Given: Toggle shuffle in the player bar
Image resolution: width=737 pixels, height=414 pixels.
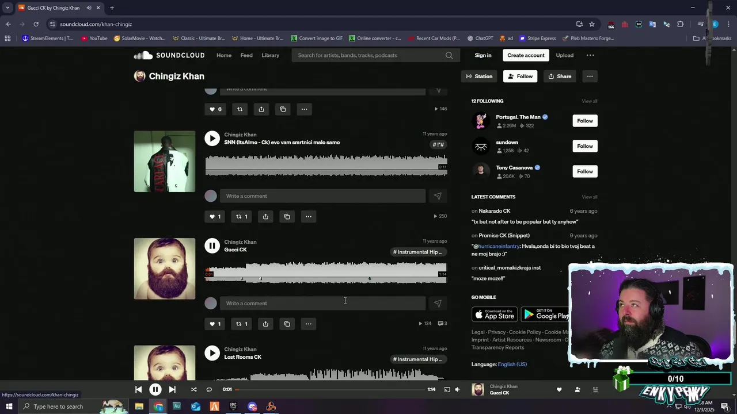Looking at the screenshot, I should 193,389.
